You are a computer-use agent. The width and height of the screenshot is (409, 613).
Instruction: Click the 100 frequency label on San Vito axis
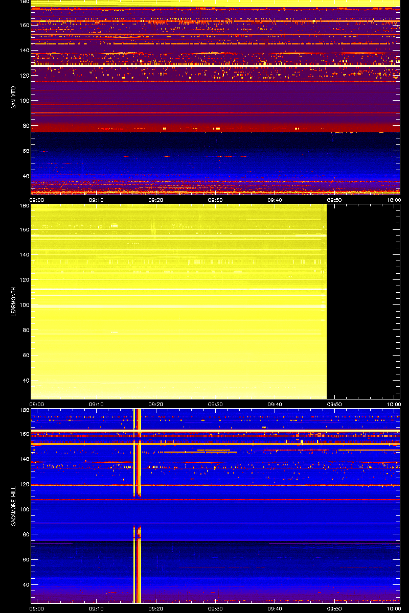(24, 101)
